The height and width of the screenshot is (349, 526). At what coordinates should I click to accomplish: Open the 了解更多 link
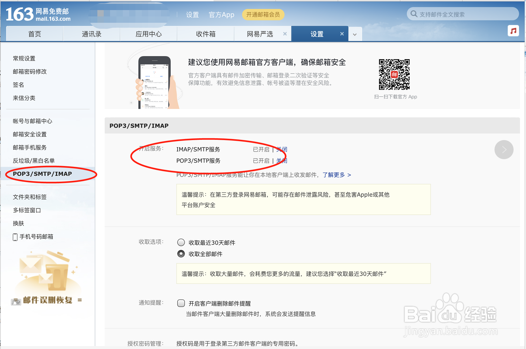(x=334, y=175)
